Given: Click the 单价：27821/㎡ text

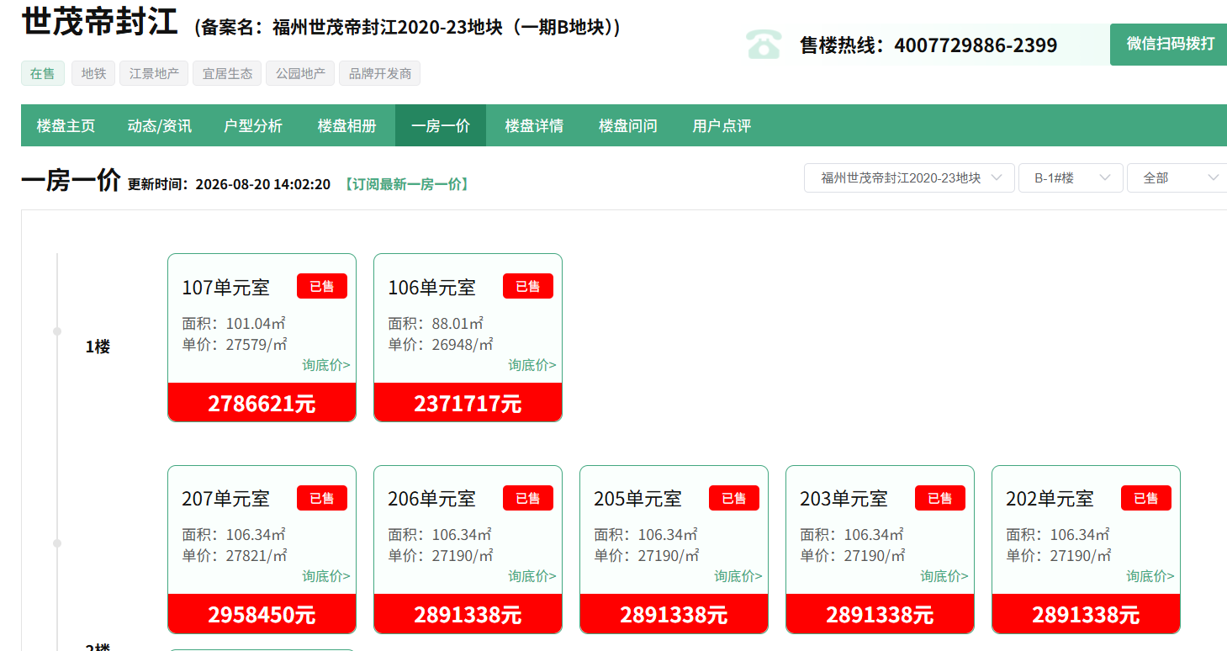Looking at the screenshot, I should point(235,556).
